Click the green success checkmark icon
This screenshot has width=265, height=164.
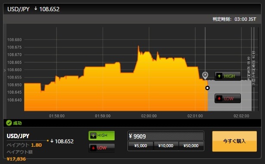9,123
